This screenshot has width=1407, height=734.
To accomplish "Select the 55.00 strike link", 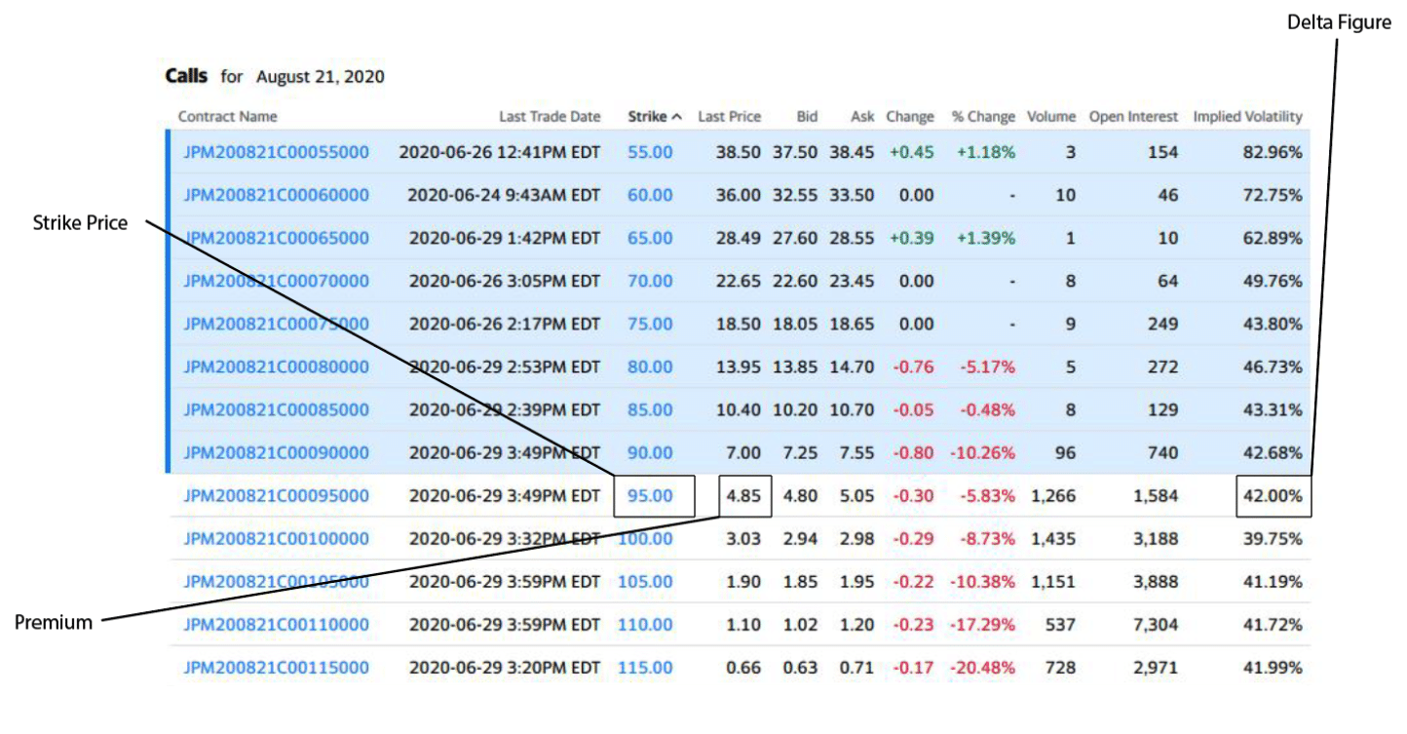I will (650, 152).
